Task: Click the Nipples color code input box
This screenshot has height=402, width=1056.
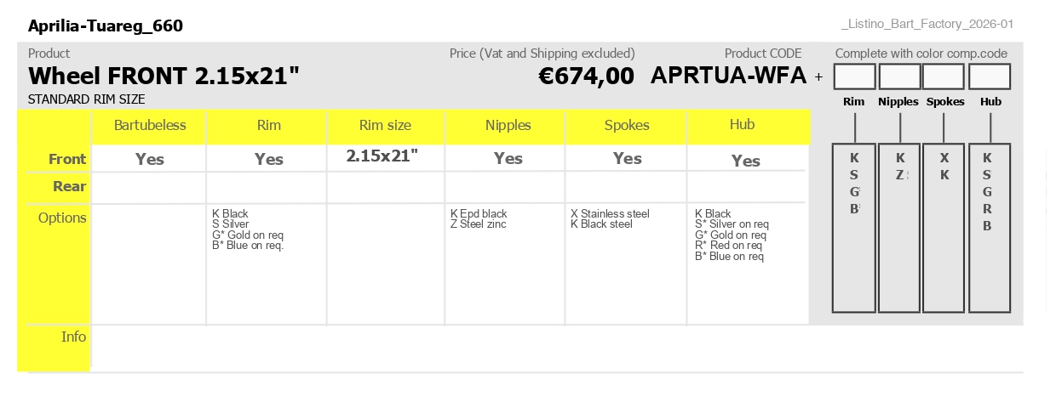Action: tap(899, 76)
